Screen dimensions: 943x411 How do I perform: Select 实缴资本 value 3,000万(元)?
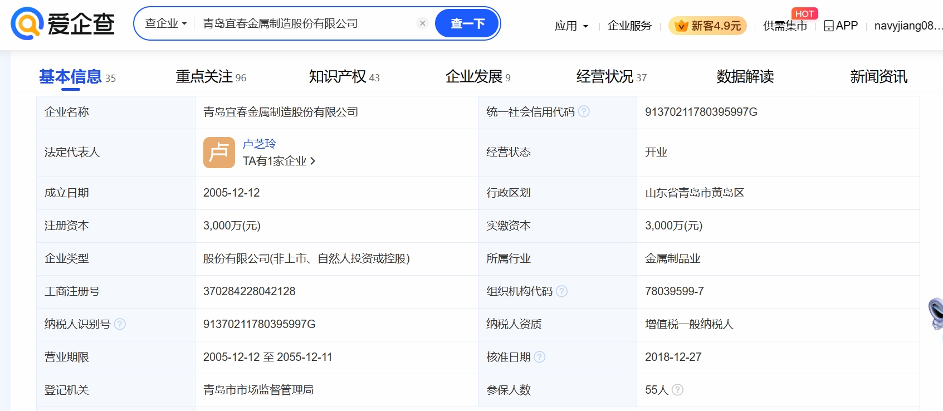(674, 226)
